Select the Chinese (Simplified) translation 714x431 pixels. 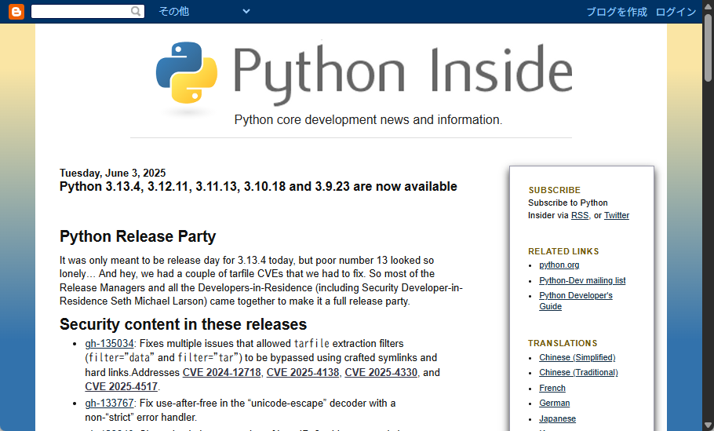pyautogui.click(x=577, y=357)
